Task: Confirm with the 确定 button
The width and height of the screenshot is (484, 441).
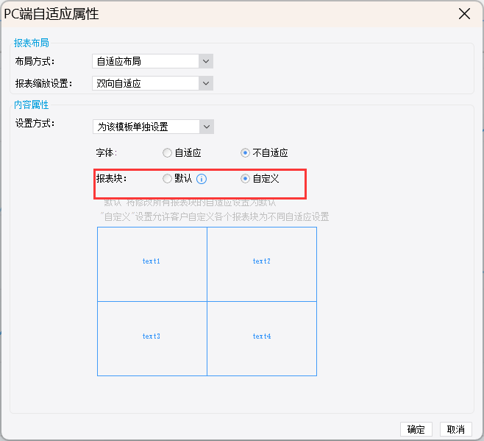Action: point(416,429)
